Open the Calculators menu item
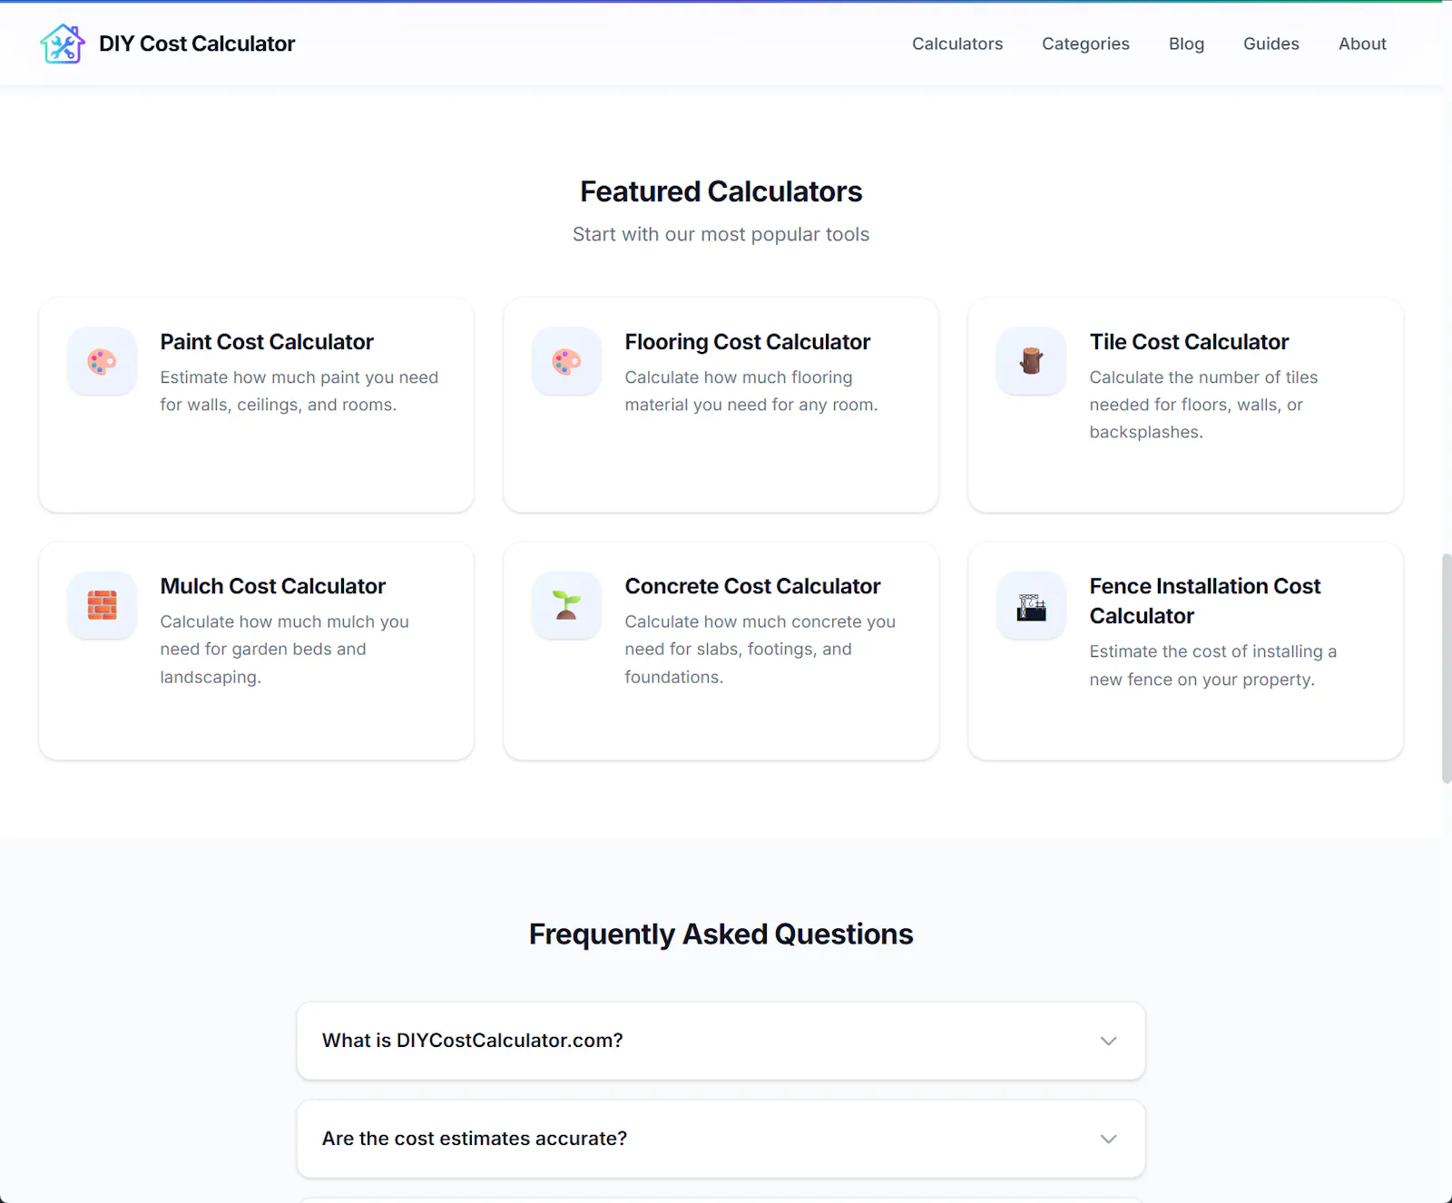 pos(957,44)
